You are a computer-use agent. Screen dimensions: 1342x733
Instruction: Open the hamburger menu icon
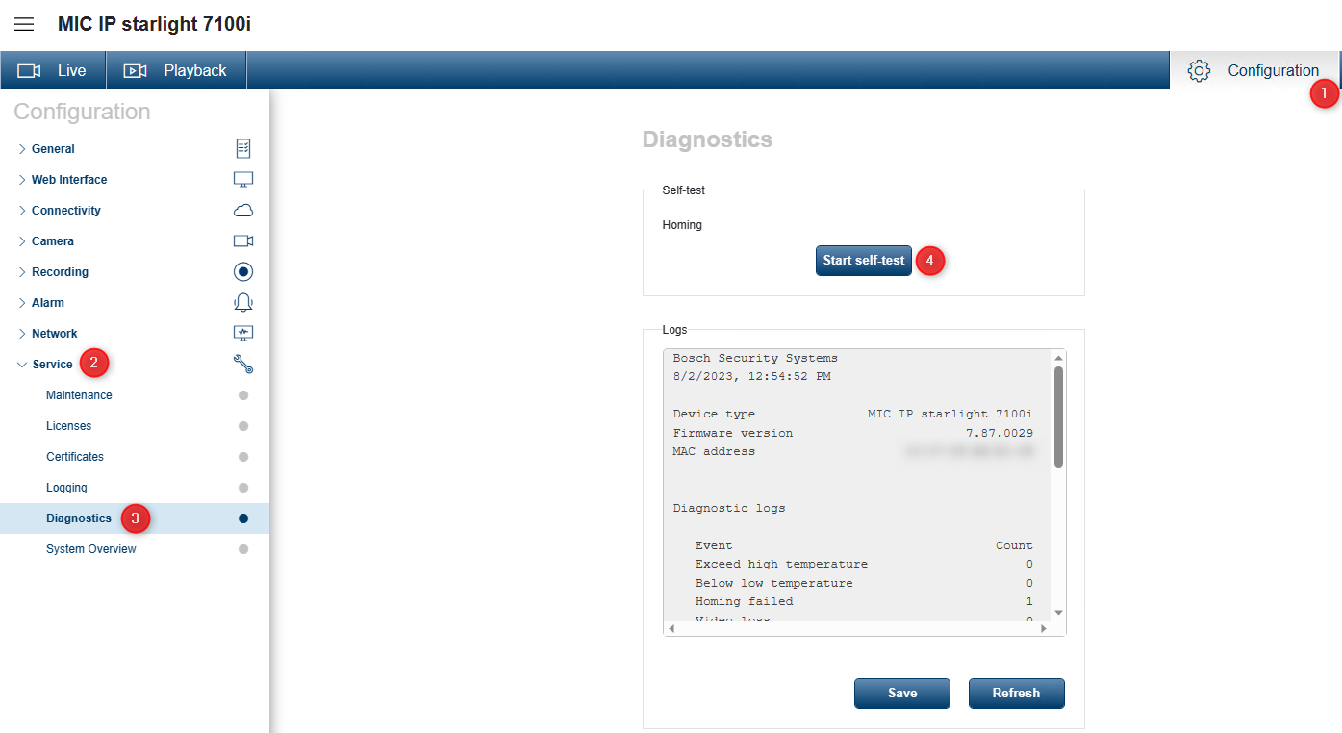[24, 24]
